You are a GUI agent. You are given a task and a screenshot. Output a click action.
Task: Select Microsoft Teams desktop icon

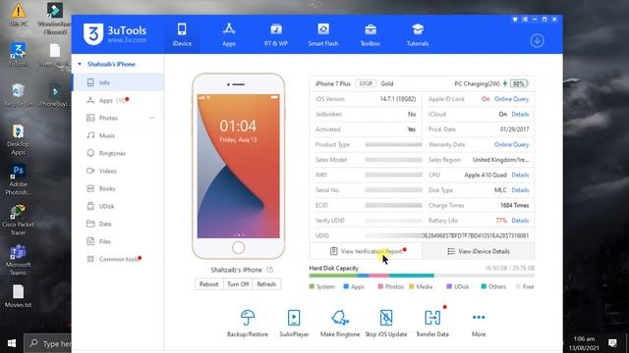click(x=18, y=260)
